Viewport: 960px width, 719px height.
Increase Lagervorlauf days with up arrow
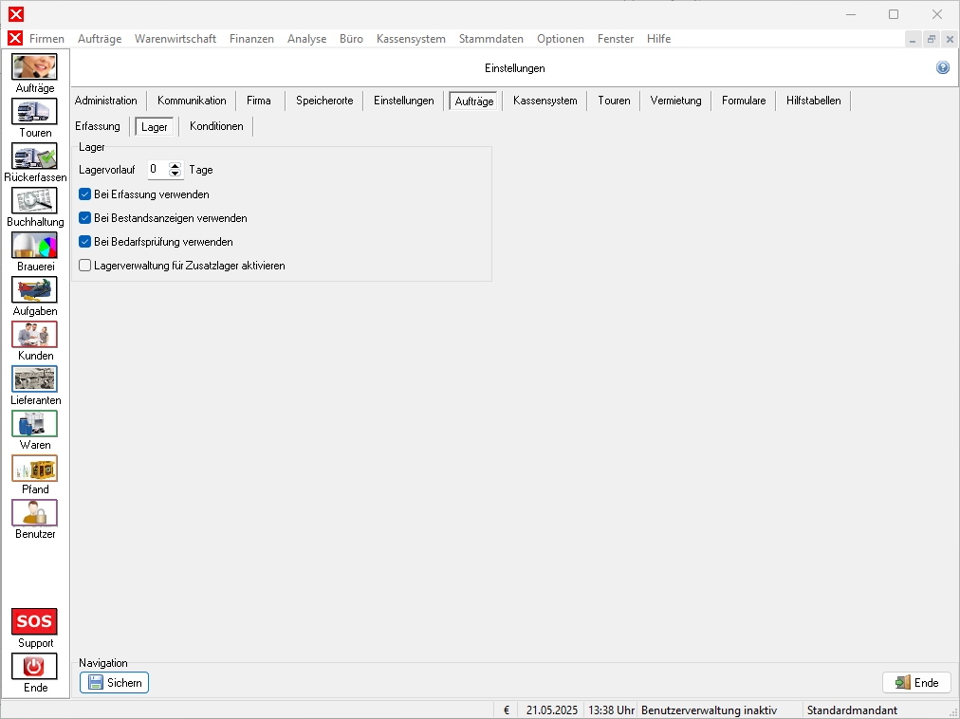pos(175,166)
